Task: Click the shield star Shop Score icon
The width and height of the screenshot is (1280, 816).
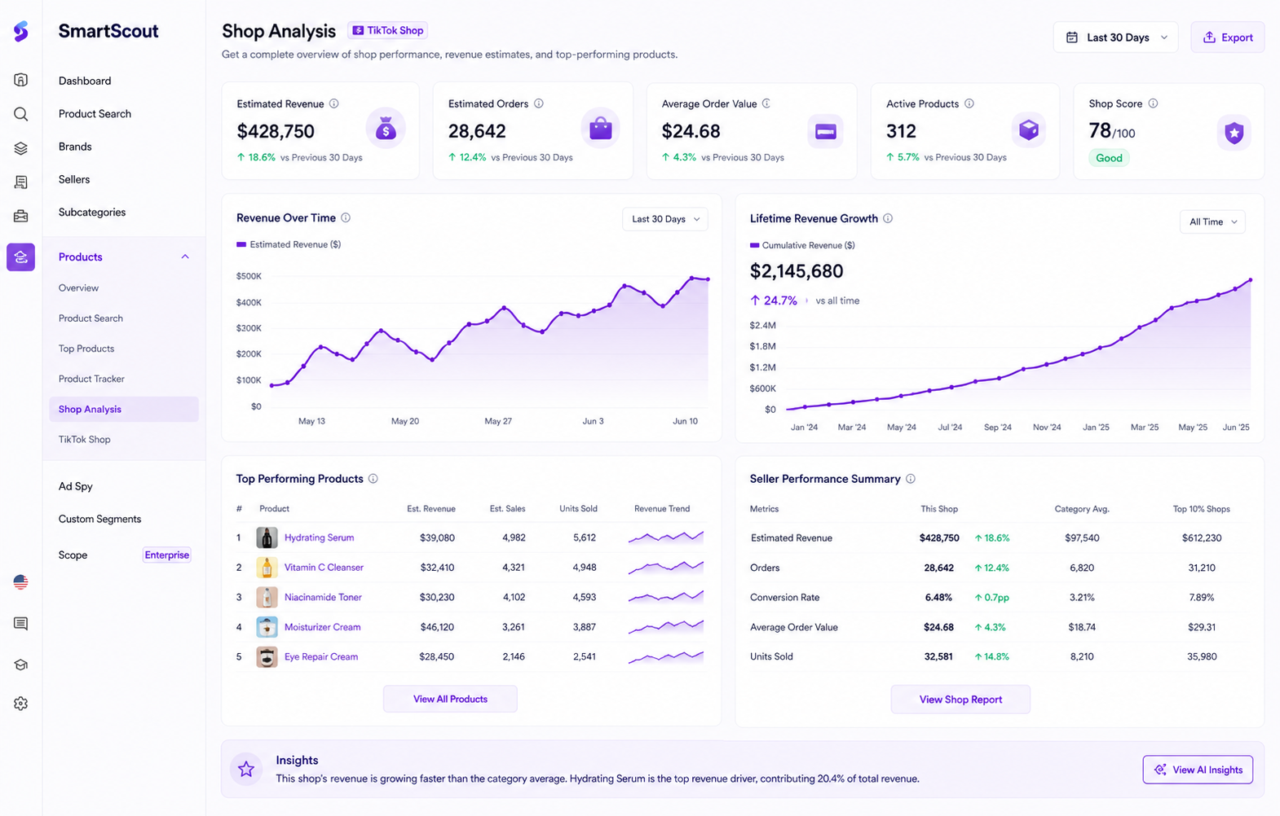Action: tap(1234, 132)
